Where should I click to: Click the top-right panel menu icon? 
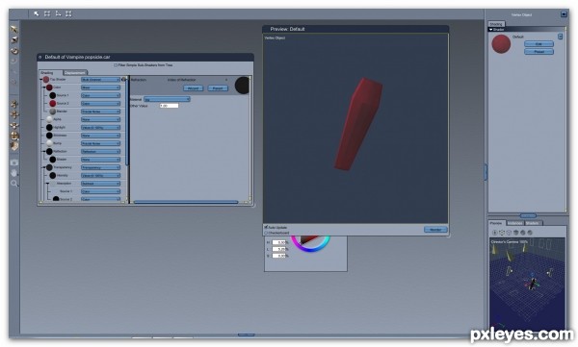pyautogui.click(x=564, y=14)
